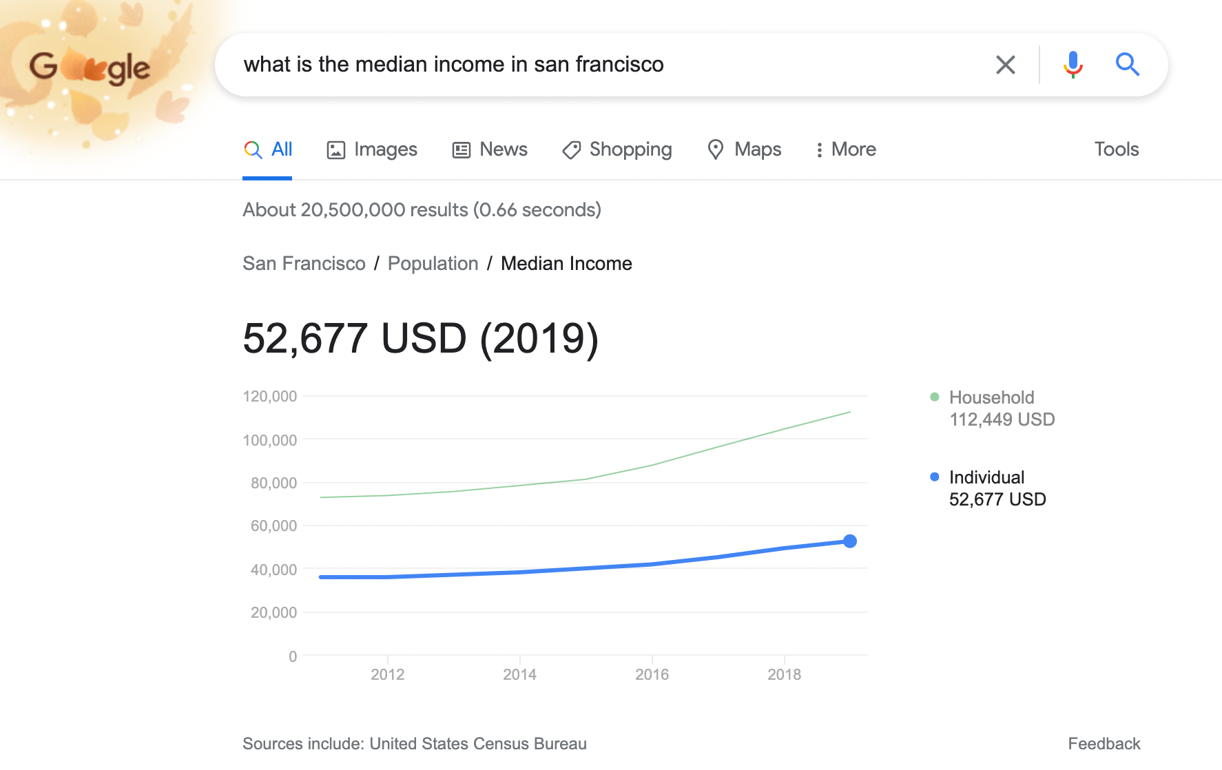Click the Shopping tag icon
This screenshot has width=1222, height=770.
pos(571,150)
